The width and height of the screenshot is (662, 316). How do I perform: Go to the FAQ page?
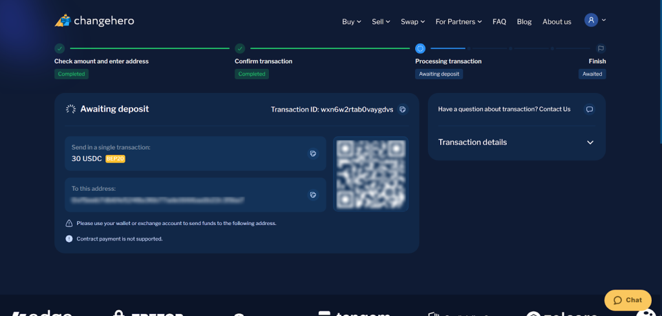pyautogui.click(x=499, y=21)
